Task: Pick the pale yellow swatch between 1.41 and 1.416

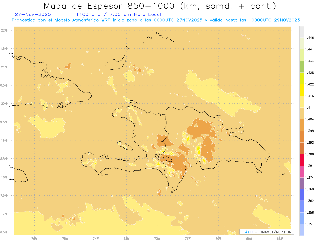Action: (x=302, y=102)
